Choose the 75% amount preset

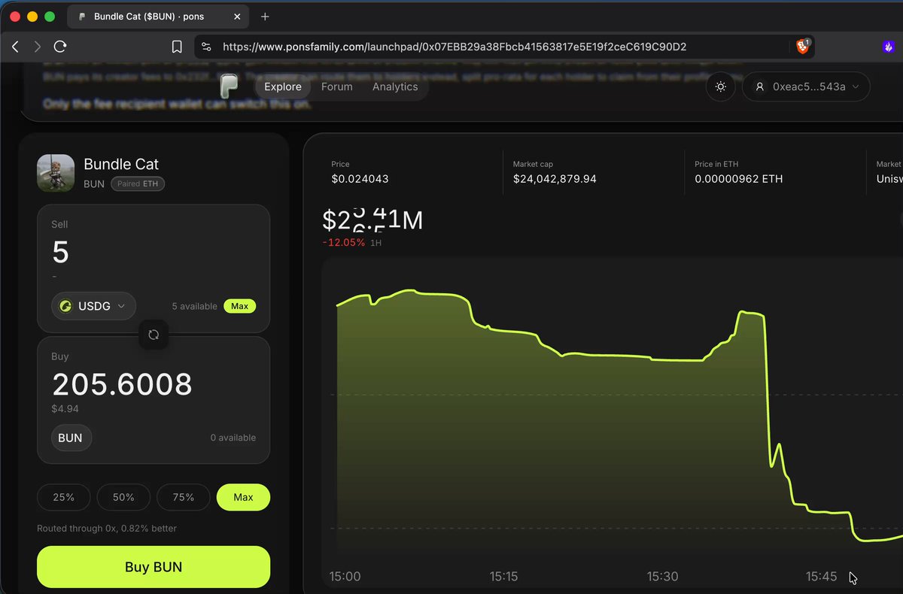coord(183,497)
